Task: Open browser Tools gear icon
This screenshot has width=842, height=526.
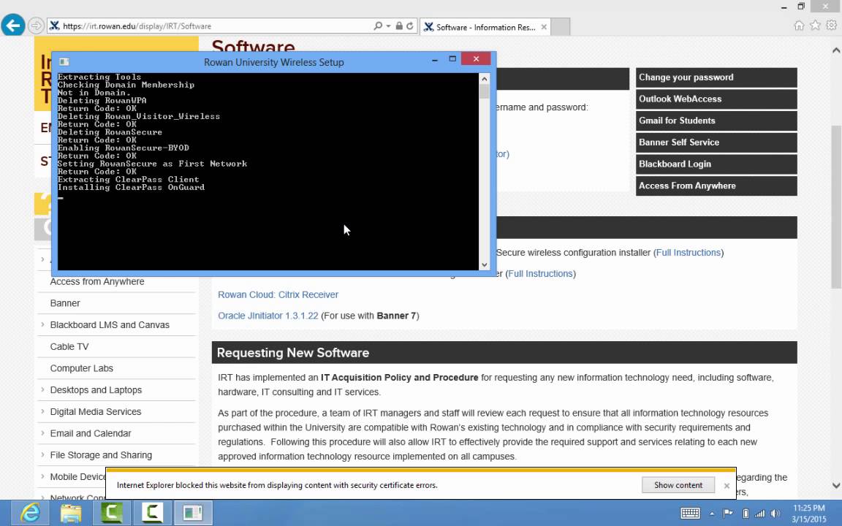Action: (x=831, y=26)
